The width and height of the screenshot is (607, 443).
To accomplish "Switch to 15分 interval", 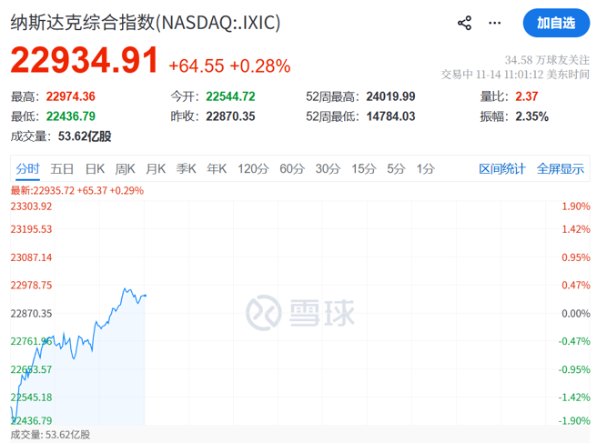I will 363,168.
